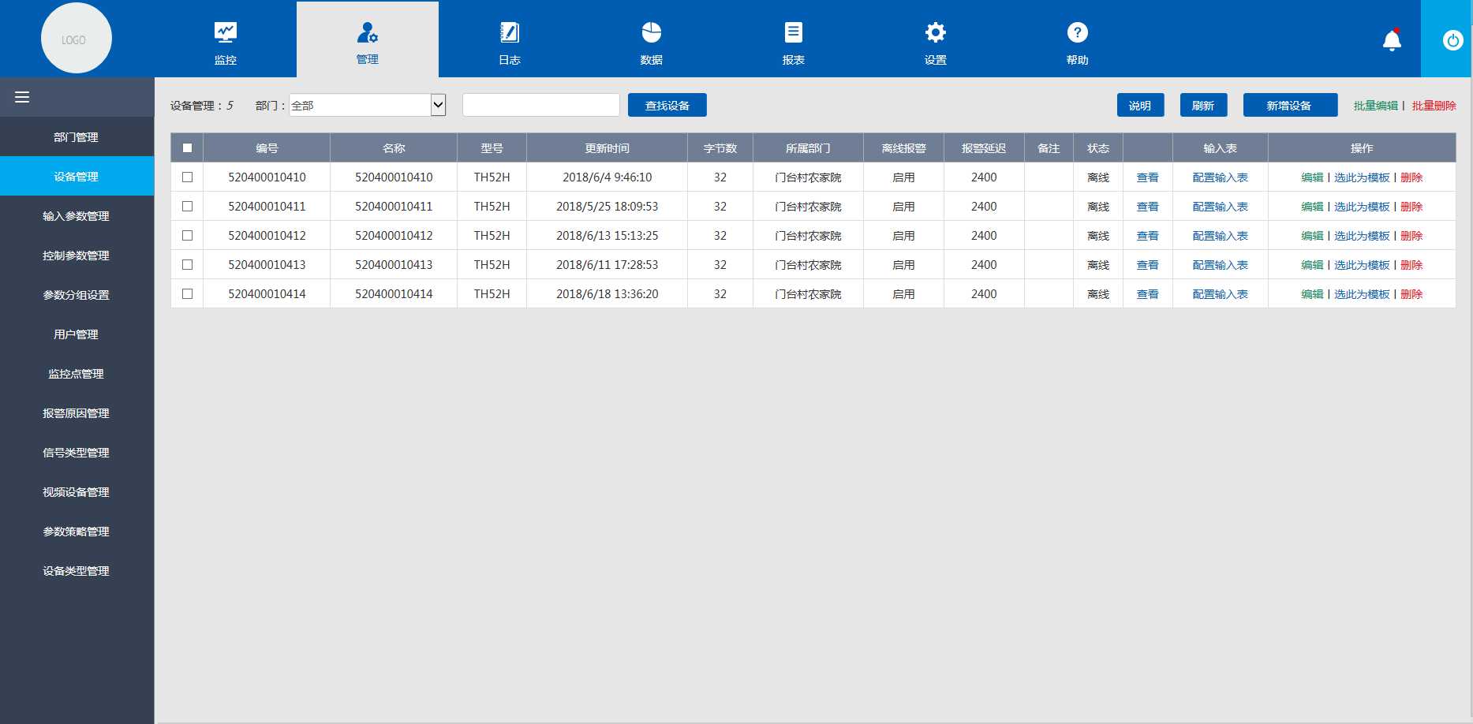The width and height of the screenshot is (1473, 724).
Task: Select the 管理 management icon
Action: 367,32
